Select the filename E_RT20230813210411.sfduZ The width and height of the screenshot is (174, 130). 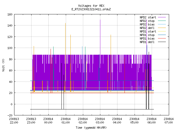pyautogui.click(x=91, y=9)
